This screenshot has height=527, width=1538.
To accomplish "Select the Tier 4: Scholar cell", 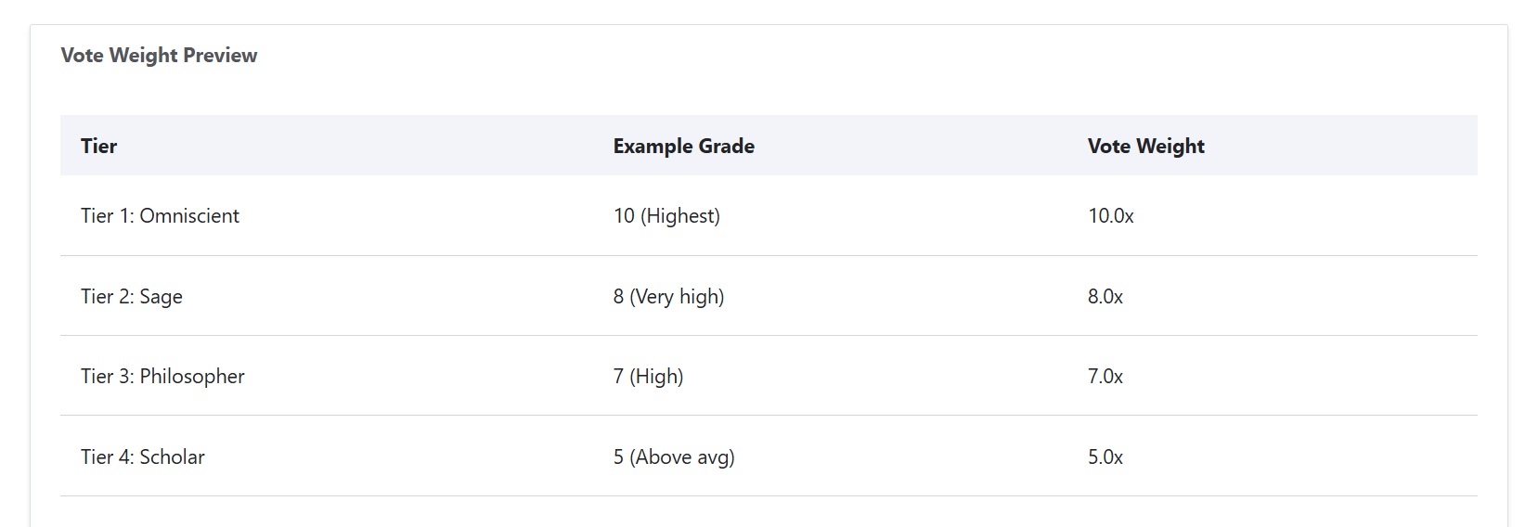I will coord(143,457).
